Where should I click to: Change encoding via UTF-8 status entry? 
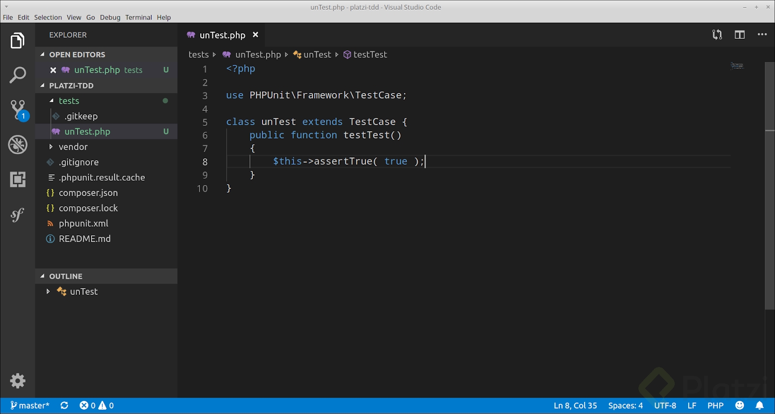[x=665, y=406]
